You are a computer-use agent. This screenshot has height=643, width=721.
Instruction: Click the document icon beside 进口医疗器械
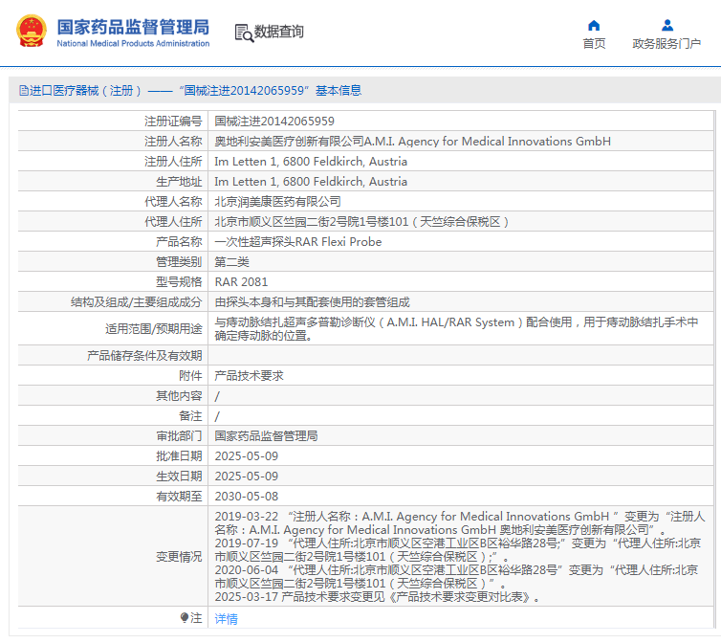pyautogui.click(x=24, y=90)
